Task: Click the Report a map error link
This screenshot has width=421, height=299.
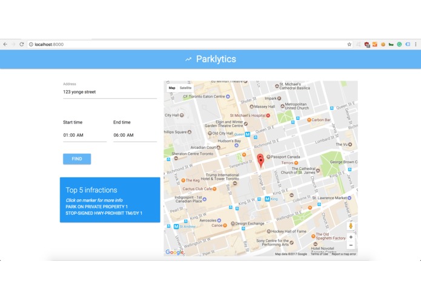Action: click(343, 254)
